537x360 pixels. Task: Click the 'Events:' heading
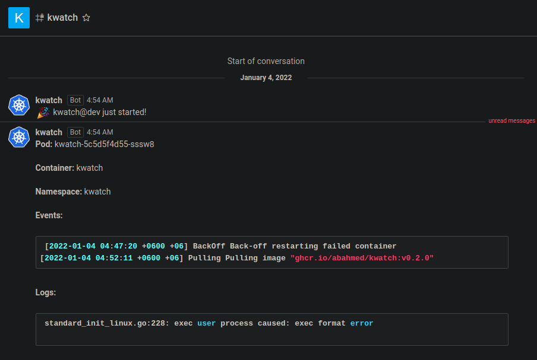(49, 215)
